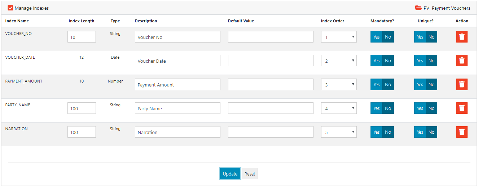Set NARRATION Unique to Yes
478x191 pixels.
(420, 132)
